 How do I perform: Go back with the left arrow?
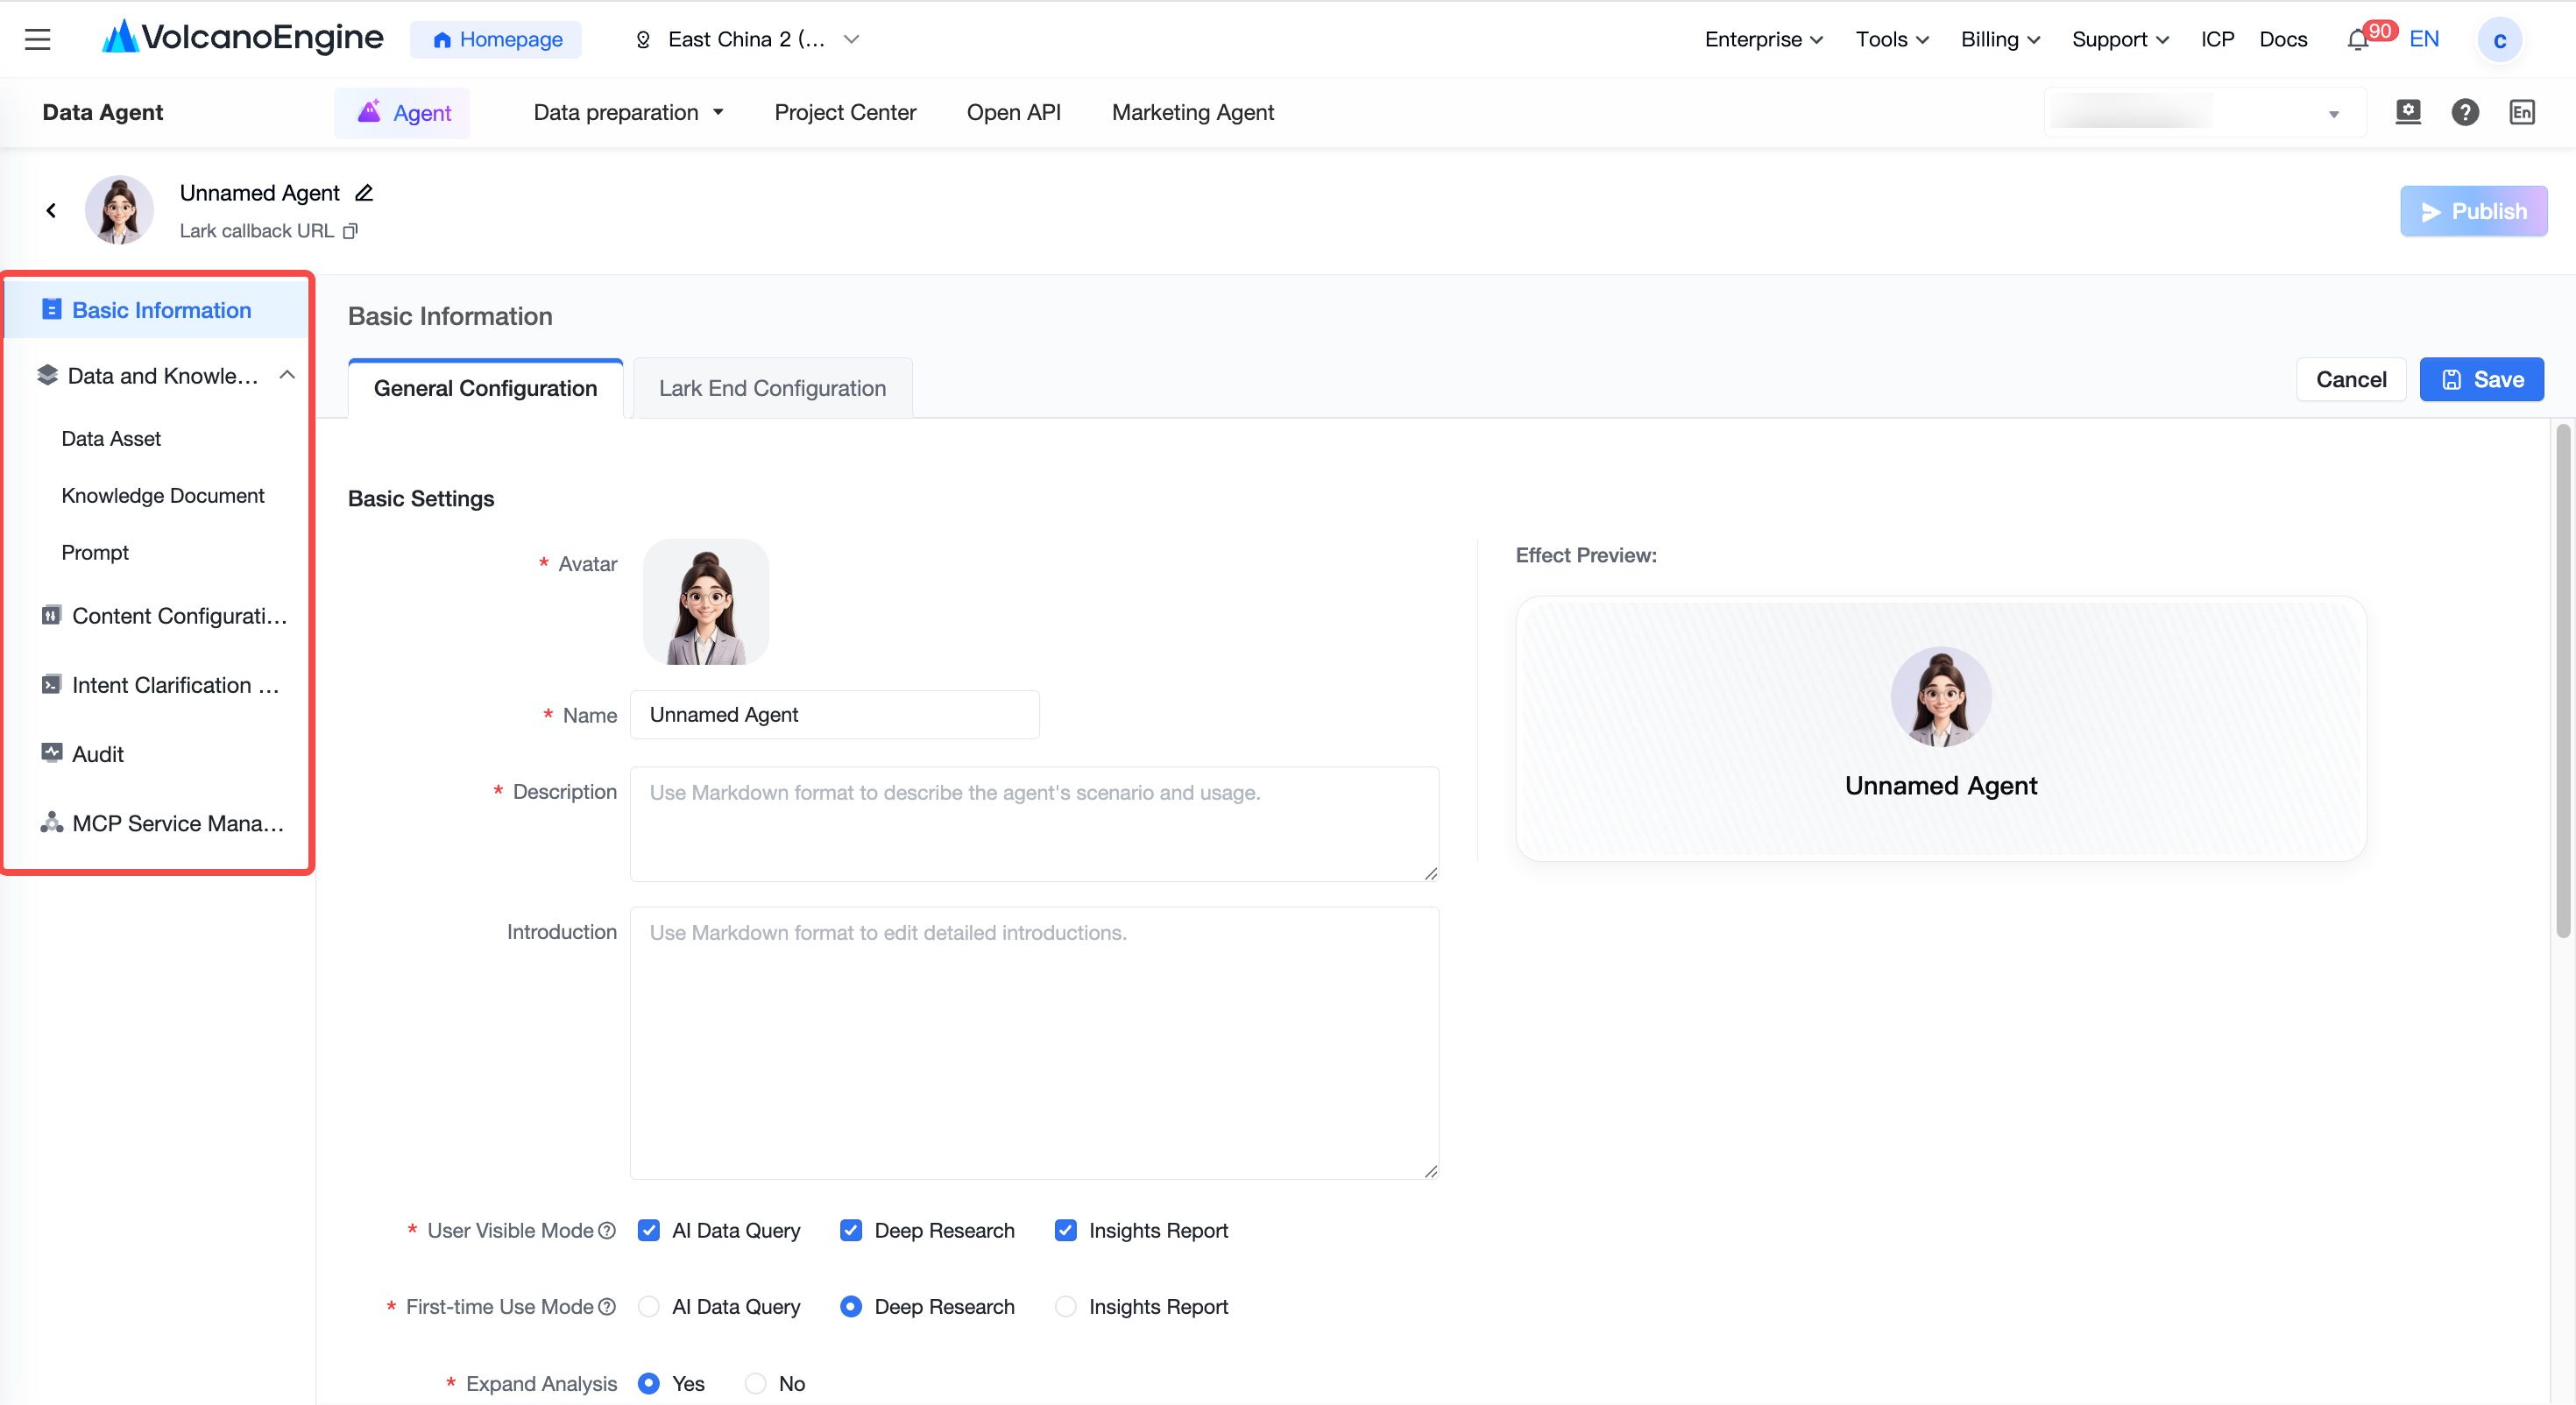tap(51, 210)
